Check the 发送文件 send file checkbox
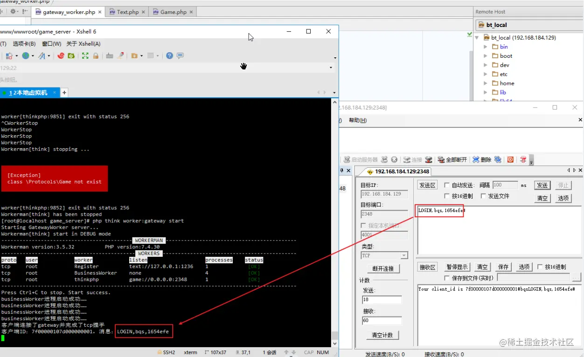This screenshot has height=357, width=584. tap(483, 196)
